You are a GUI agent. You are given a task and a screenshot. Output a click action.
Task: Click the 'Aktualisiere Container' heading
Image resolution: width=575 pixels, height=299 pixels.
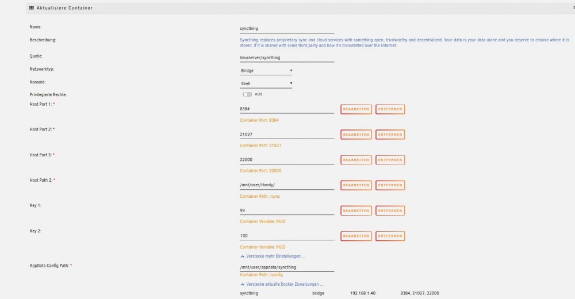click(x=64, y=7)
